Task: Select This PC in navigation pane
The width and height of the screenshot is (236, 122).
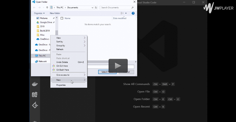Action: point(42,56)
